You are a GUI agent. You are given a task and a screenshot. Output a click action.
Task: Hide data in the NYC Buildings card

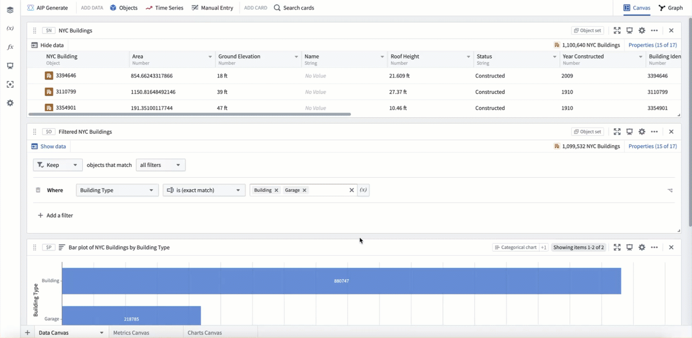48,45
